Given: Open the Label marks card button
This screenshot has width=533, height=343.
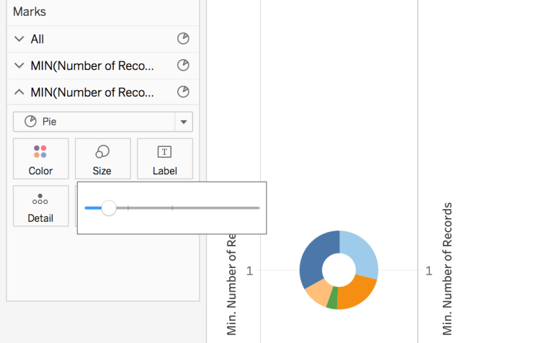Looking at the screenshot, I should (164, 159).
